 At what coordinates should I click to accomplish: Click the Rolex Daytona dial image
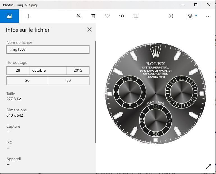156,94
